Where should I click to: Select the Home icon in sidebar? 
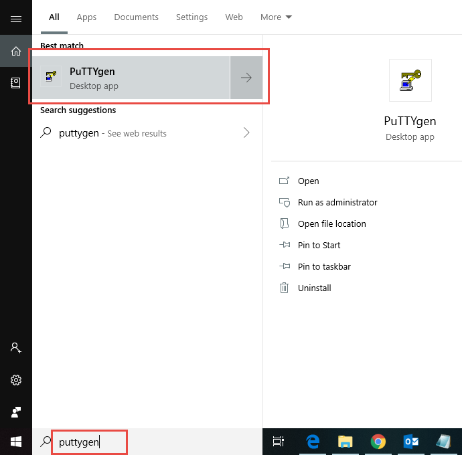point(16,51)
